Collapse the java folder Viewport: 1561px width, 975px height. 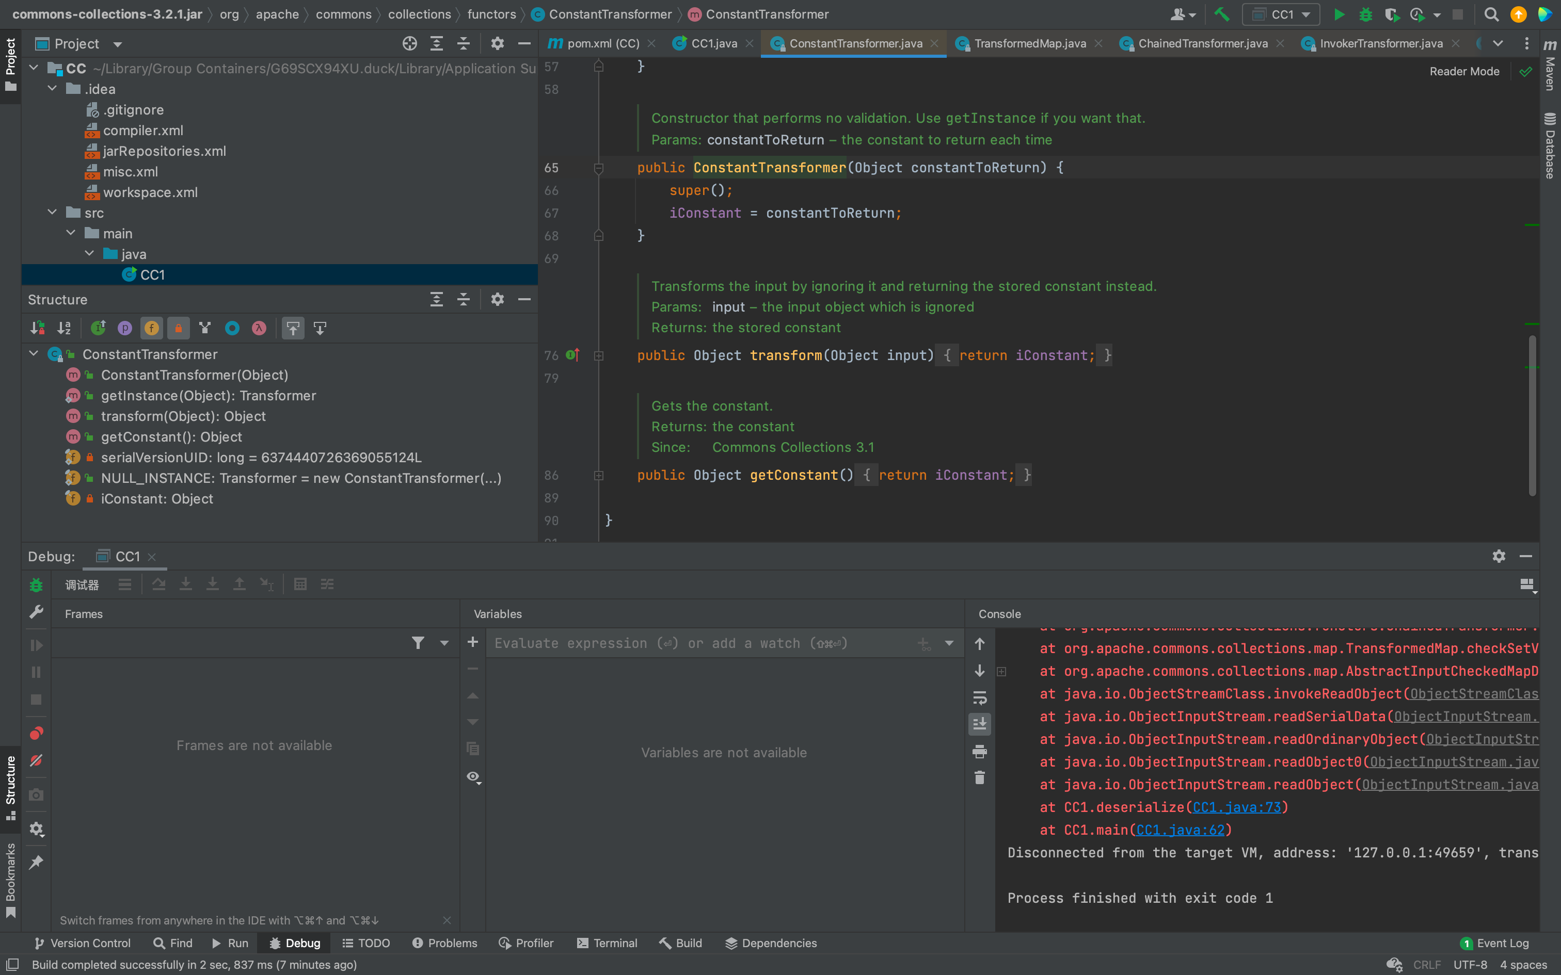point(90,253)
